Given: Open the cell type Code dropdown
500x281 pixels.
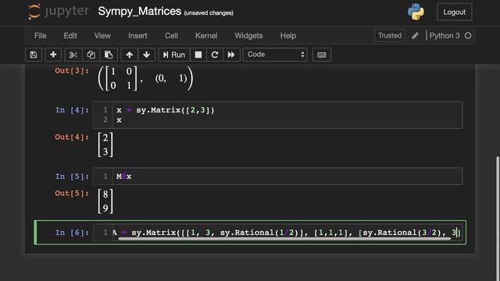Looking at the screenshot, I should [x=275, y=55].
